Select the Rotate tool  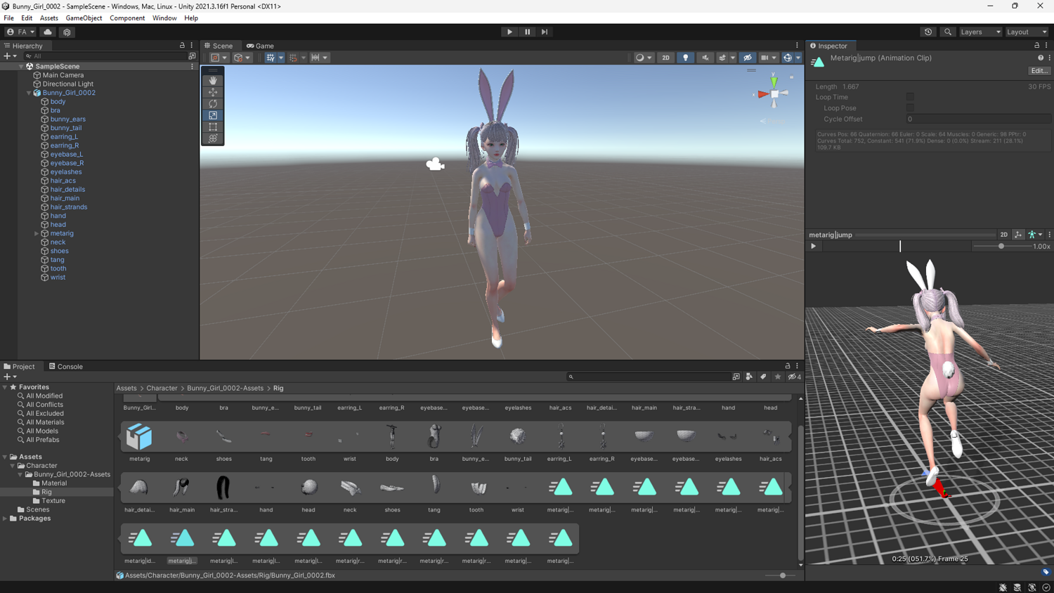(213, 104)
